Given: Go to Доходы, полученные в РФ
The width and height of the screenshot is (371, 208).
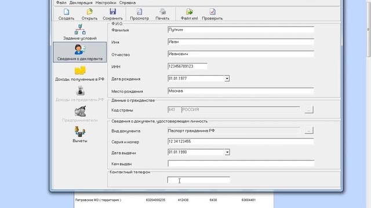Looking at the screenshot, I should (80, 73).
